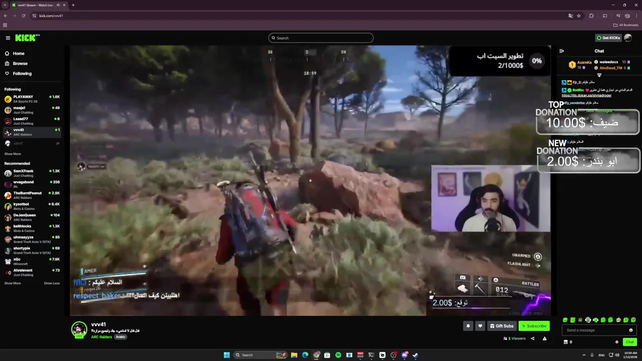Click AbuSaud_TM in gift leaderboard
Viewport: 642px width, 361px height.
(610, 68)
